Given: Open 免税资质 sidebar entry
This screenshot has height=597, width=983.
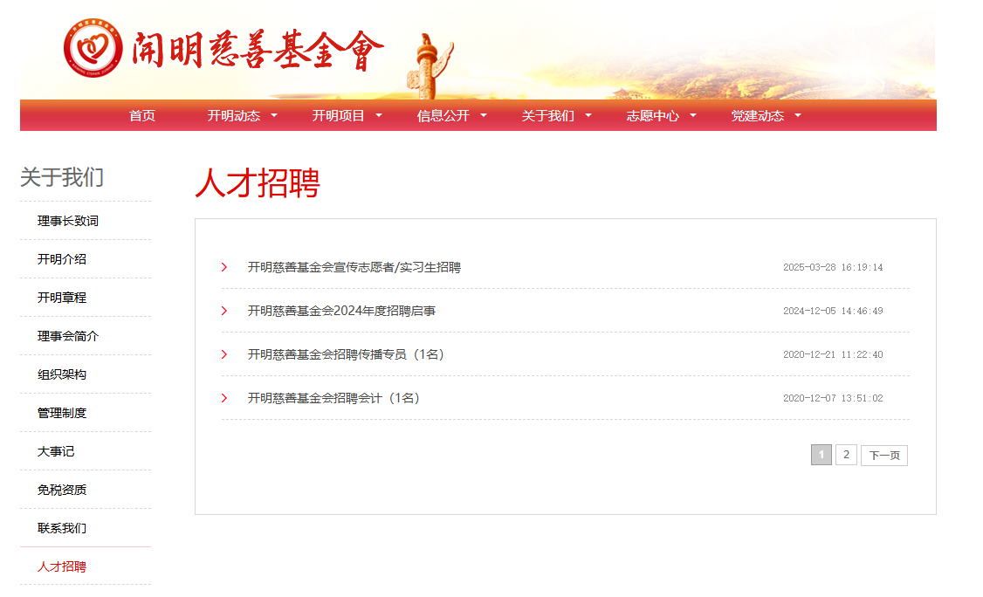Looking at the screenshot, I should tap(62, 490).
